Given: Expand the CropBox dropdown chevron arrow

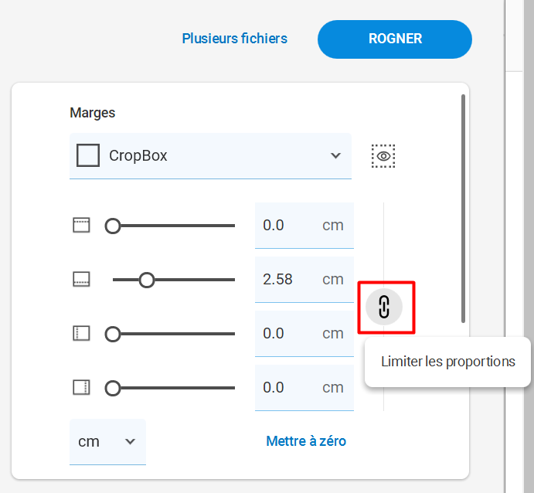Looking at the screenshot, I should click(x=335, y=156).
